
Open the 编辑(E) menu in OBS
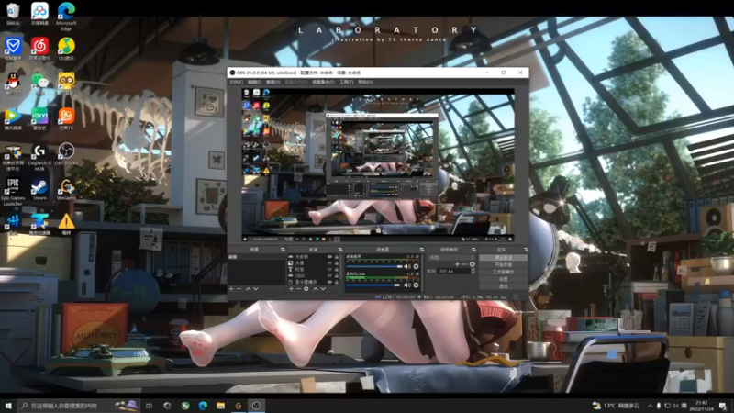[x=254, y=82]
